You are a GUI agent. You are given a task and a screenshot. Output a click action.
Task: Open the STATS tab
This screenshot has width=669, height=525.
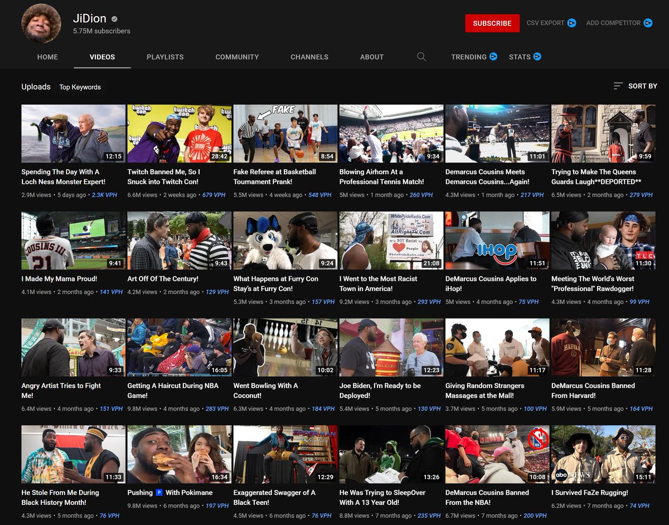pos(520,57)
